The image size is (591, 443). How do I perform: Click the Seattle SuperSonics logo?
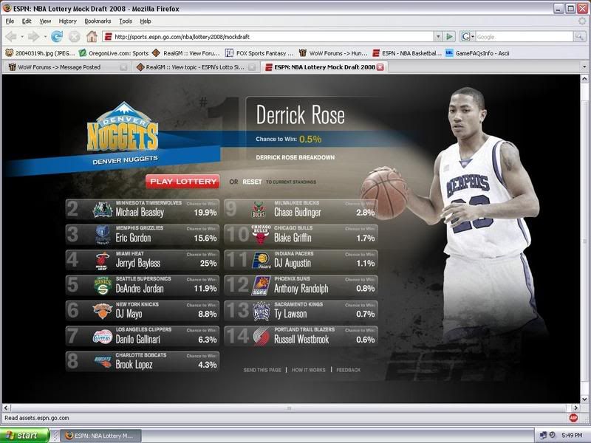pyautogui.click(x=103, y=286)
